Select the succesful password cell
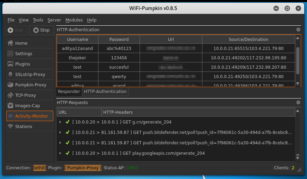This screenshot has width=307, height=179. point(119,67)
